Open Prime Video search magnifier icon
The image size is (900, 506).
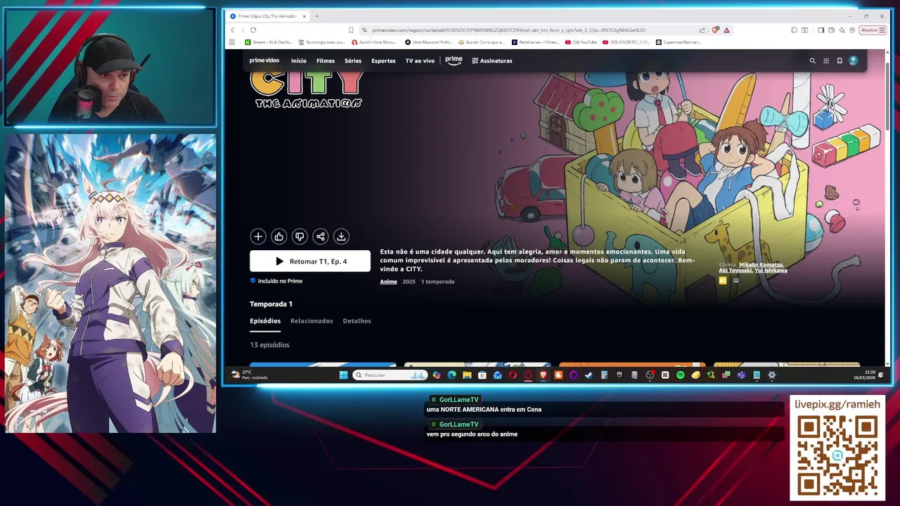(812, 60)
